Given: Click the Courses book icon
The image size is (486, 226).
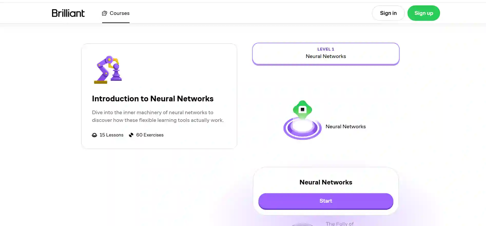Looking at the screenshot, I should click(104, 13).
